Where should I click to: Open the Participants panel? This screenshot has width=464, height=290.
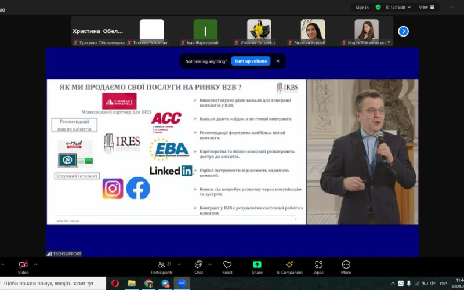coord(162,267)
